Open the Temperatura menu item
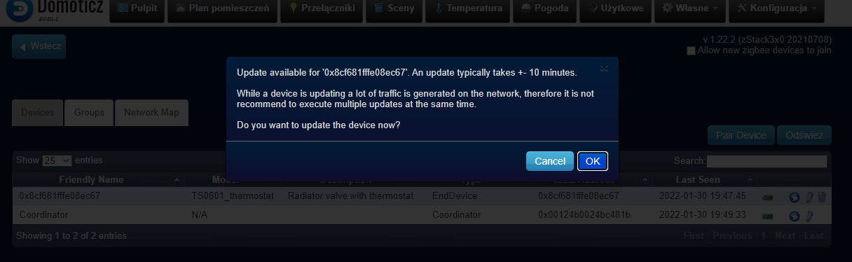The width and height of the screenshot is (852, 262). [x=468, y=9]
